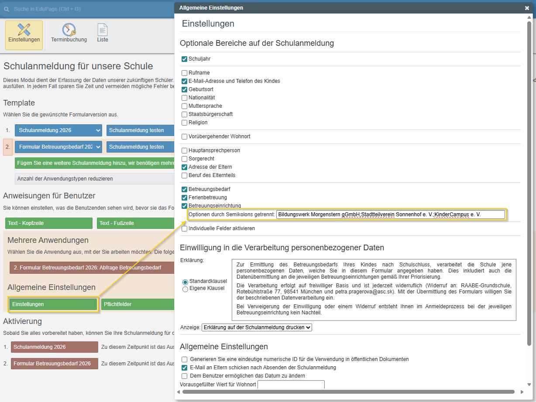Image resolution: width=536 pixels, height=402 pixels.
Task: Expand the Schulanmeldung 2026 template dropdown
Action: coord(58,130)
